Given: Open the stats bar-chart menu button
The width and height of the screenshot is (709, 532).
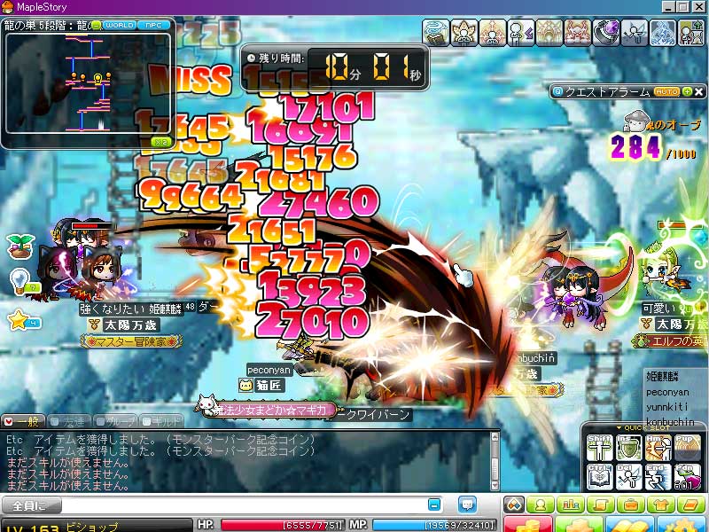Looking at the screenshot, I should pos(571,504).
